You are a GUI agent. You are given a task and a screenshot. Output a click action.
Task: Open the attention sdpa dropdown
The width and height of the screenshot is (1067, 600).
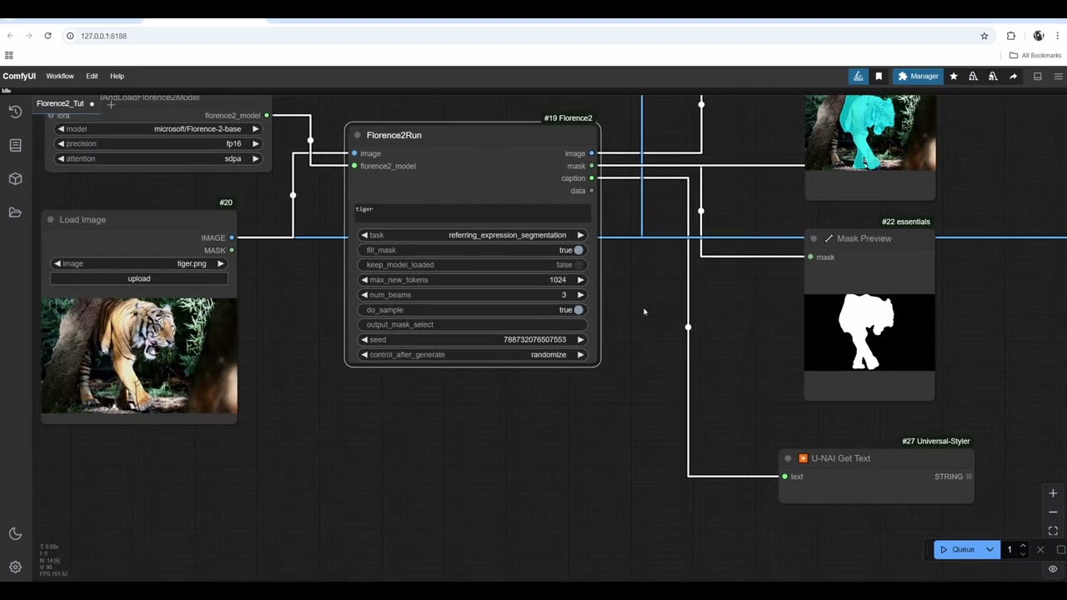coord(158,158)
